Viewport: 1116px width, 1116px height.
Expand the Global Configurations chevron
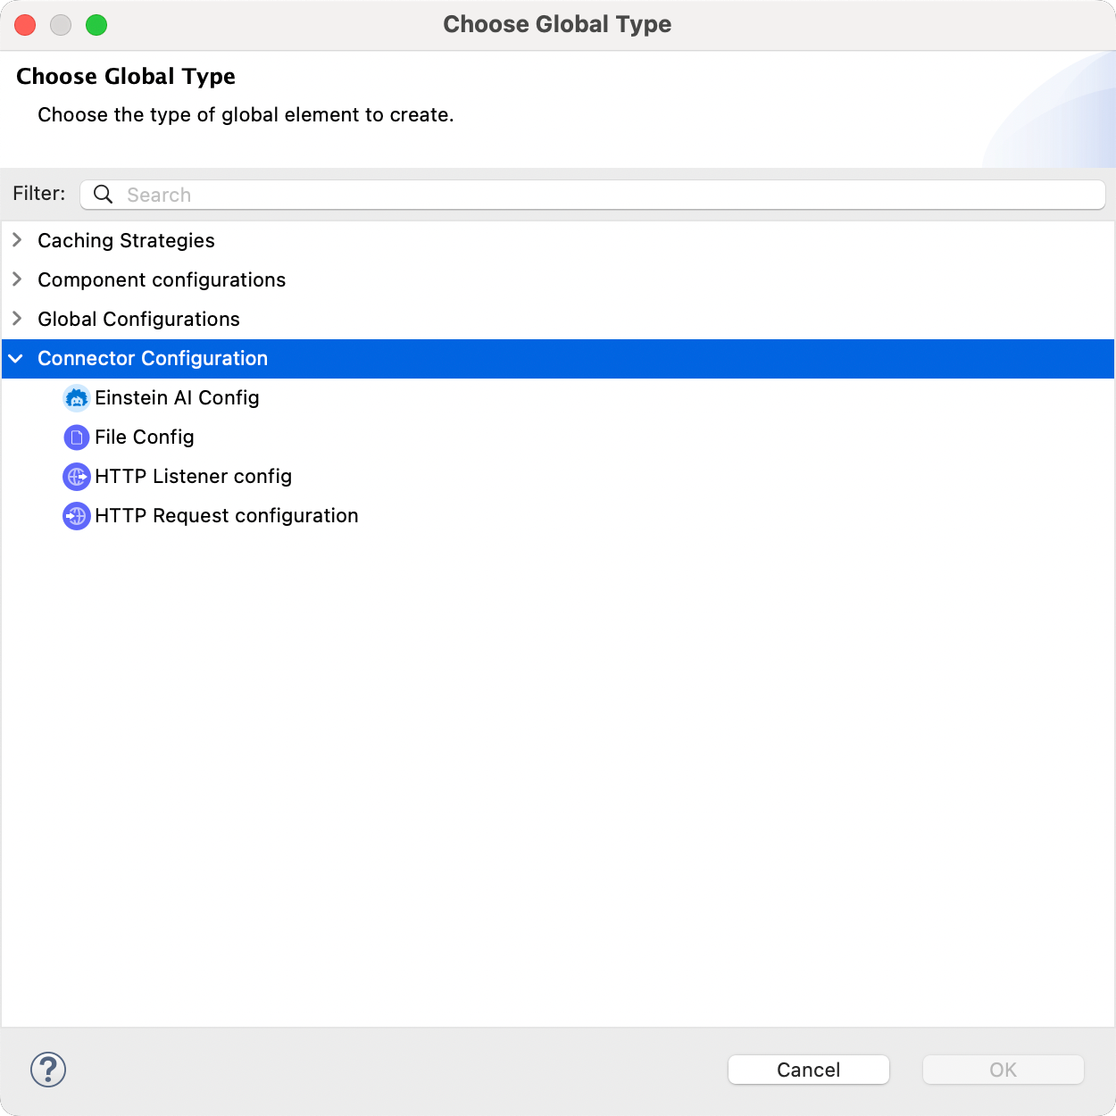coord(17,319)
